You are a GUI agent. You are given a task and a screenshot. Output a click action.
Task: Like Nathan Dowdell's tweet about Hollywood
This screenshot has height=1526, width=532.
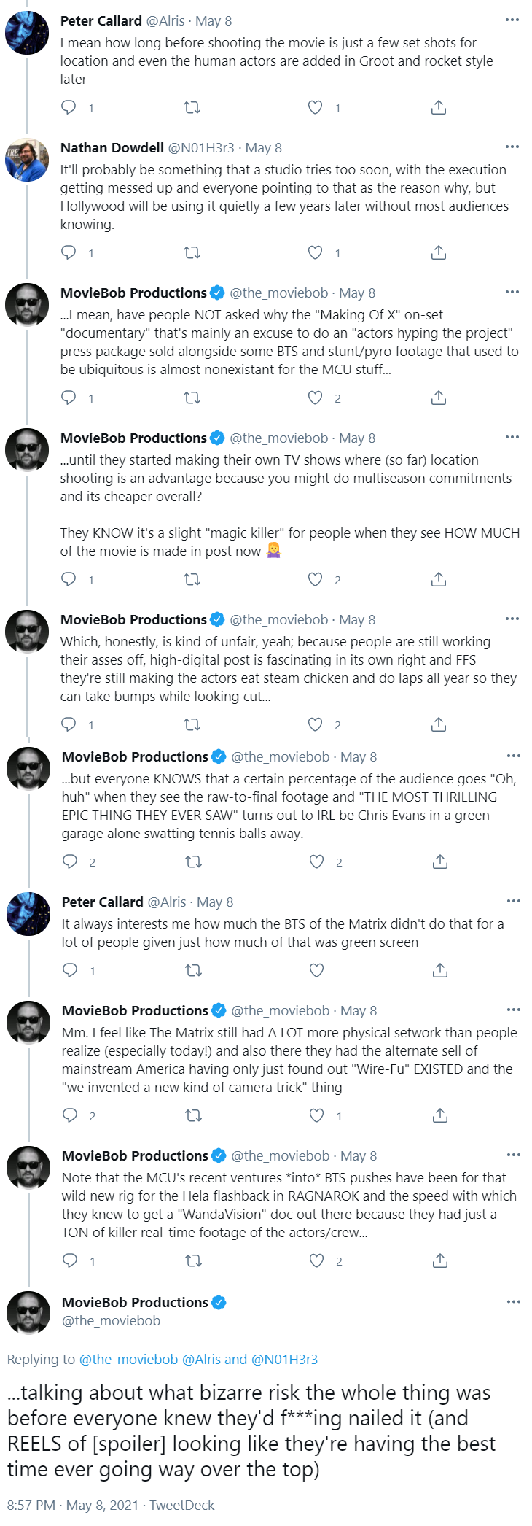[x=315, y=252]
